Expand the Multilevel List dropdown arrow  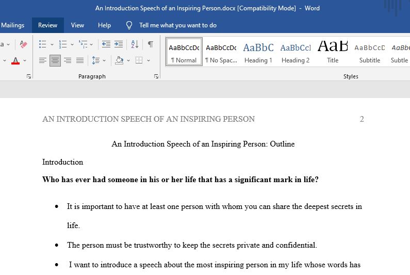[91, 44]
